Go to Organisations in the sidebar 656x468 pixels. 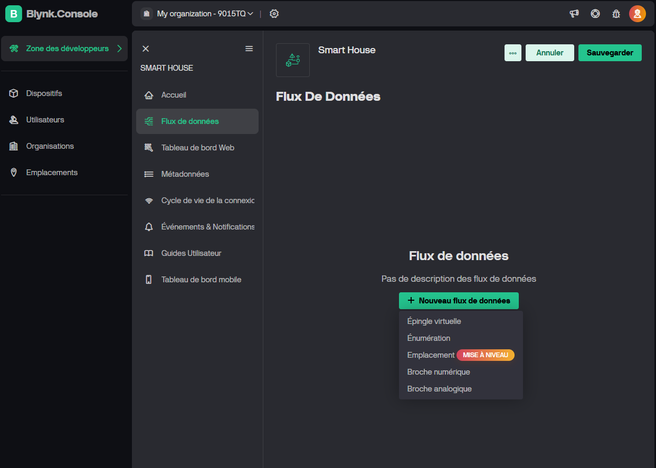click(64, 146)
